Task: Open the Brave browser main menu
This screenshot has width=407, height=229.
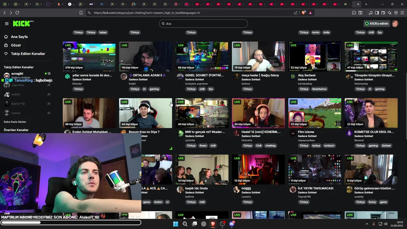Action: pyautogui.click(x=402, y=13)
